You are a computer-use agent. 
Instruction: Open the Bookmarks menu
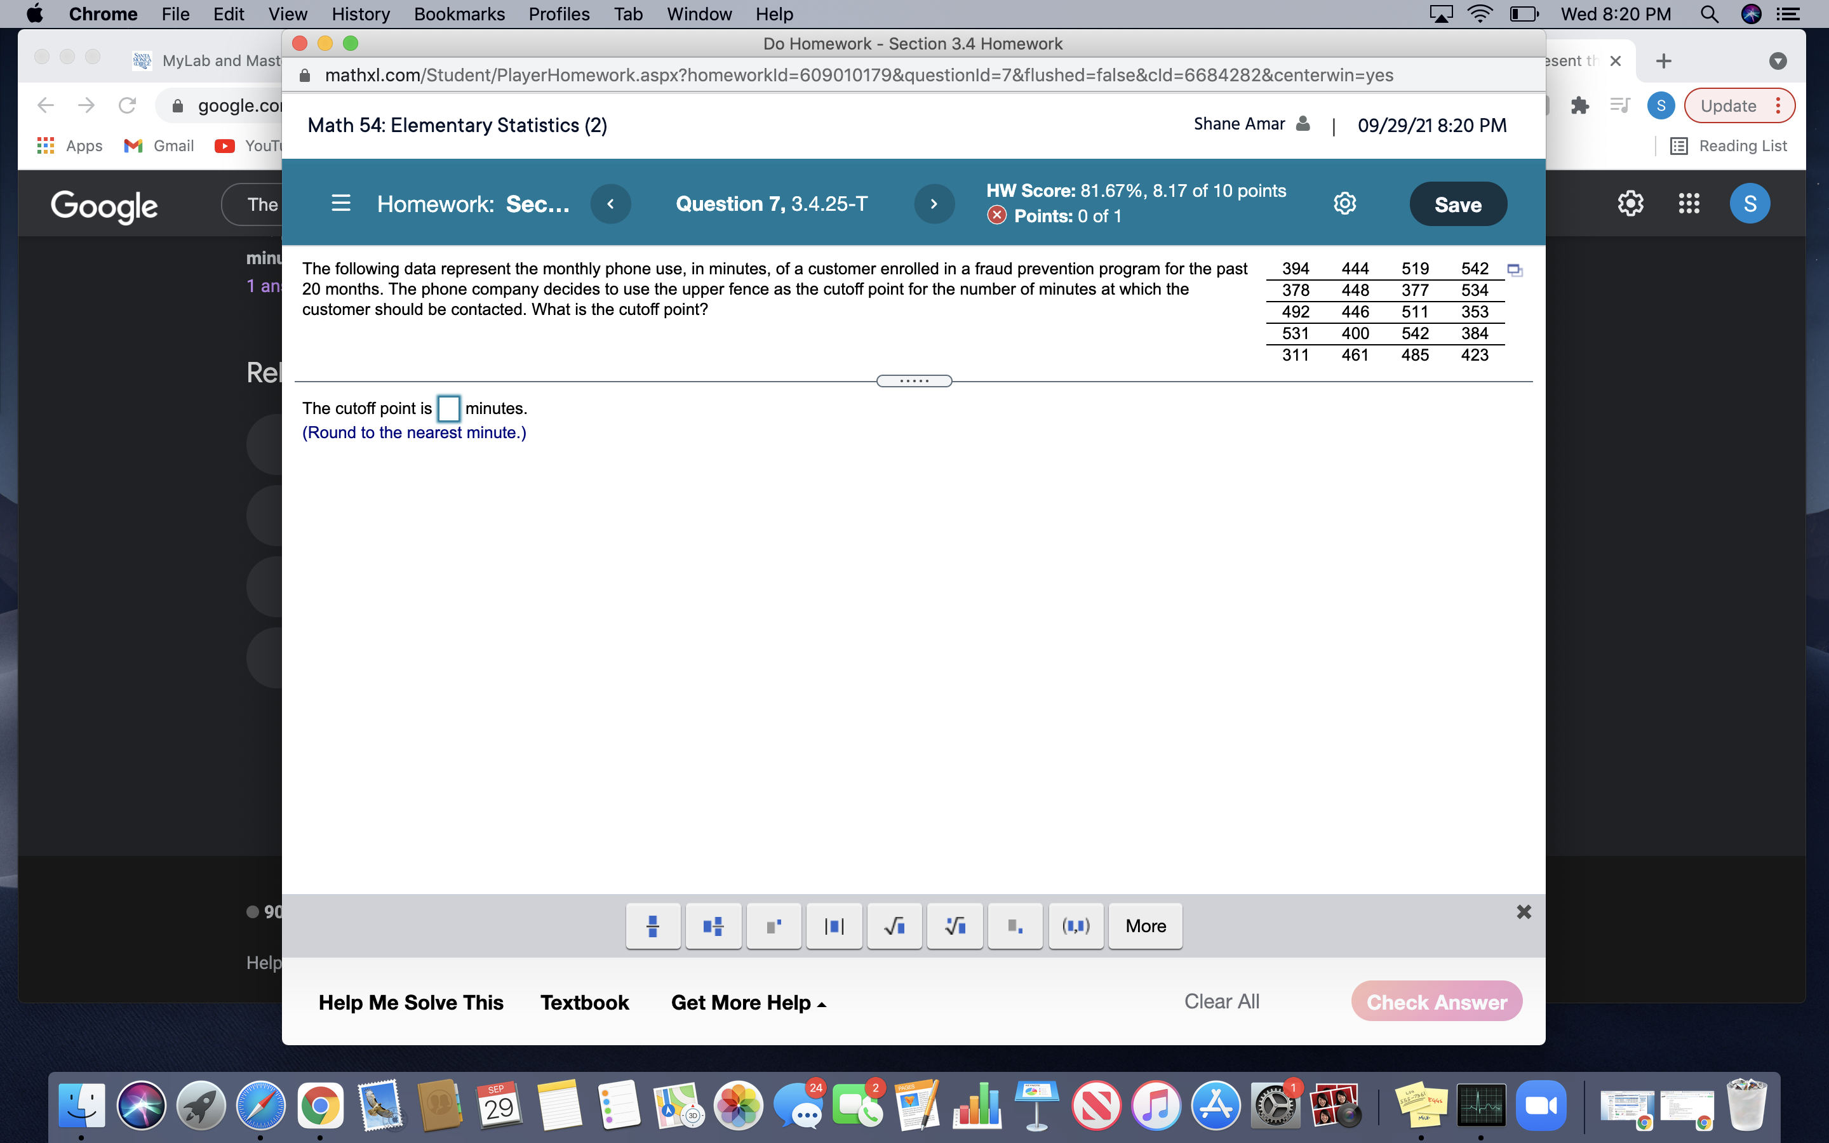(x=460, y=15)
